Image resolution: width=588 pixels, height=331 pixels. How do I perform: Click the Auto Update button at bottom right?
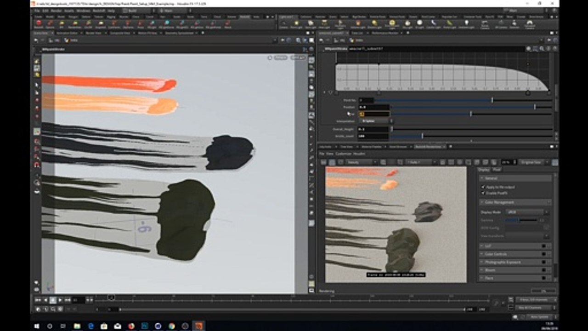click(x=539, y=317)
